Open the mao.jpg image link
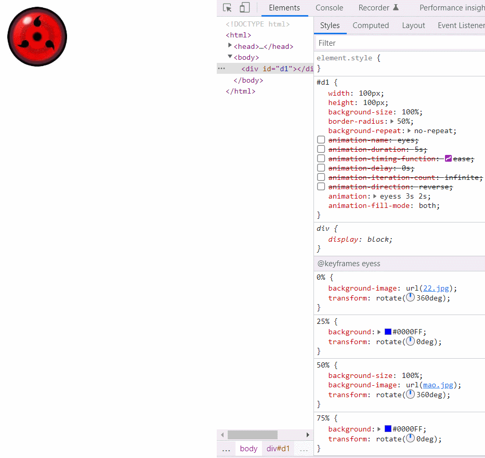 [x=438, y=385]
